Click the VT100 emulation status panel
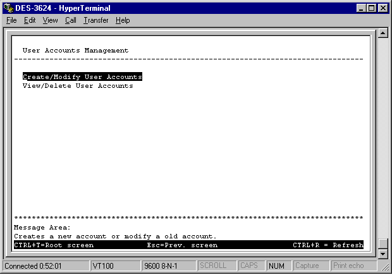Viewport: 392px width, 275px height. tap(115, 266)
